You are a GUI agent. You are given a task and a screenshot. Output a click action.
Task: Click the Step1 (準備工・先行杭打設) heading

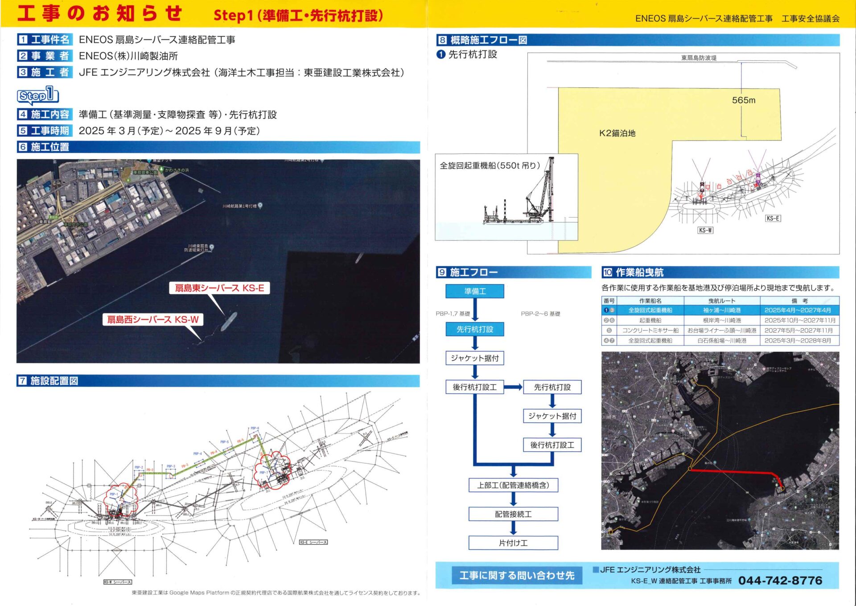pyautogui.click(x=298, y=15)
